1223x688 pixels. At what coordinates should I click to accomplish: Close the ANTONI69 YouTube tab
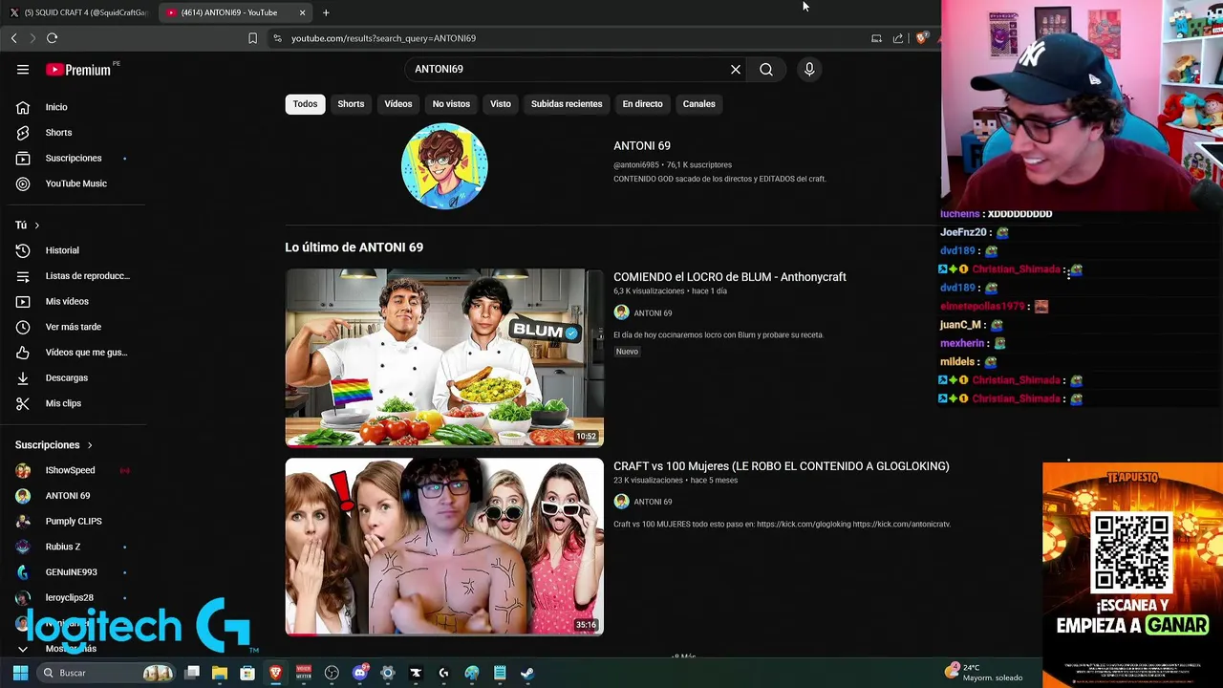(x=303, y=12)
